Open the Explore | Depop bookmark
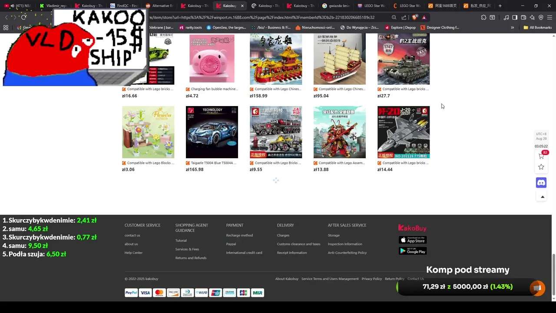Screen dimensions: 556x313 400,27
